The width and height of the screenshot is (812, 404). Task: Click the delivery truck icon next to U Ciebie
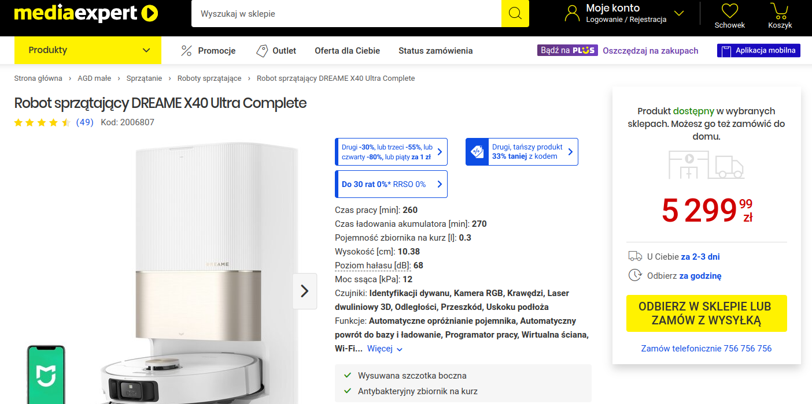(x=635, y=256)
